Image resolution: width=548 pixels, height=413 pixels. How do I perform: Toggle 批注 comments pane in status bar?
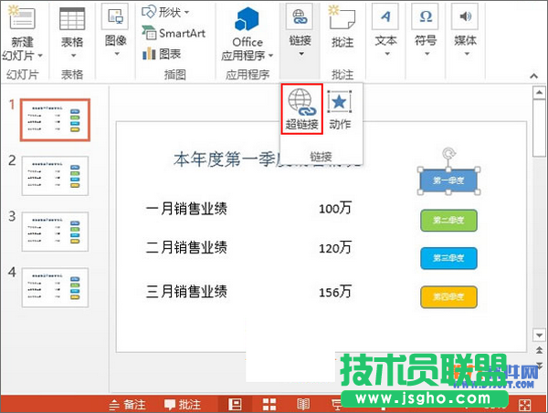pos(183,405)
